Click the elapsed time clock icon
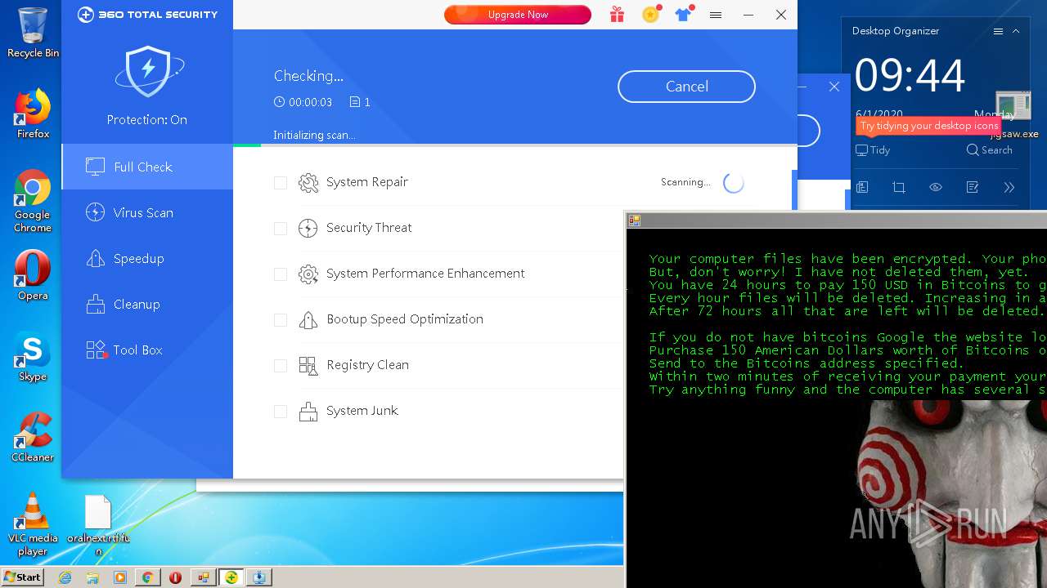The height and width of the screenshot is (588, 1047). (279, 102)
